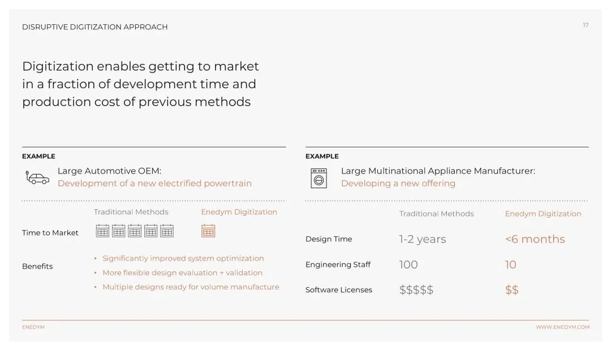
Task: Click the Disruptive Digitization Approach header
Action: click(x=94, y=27)
